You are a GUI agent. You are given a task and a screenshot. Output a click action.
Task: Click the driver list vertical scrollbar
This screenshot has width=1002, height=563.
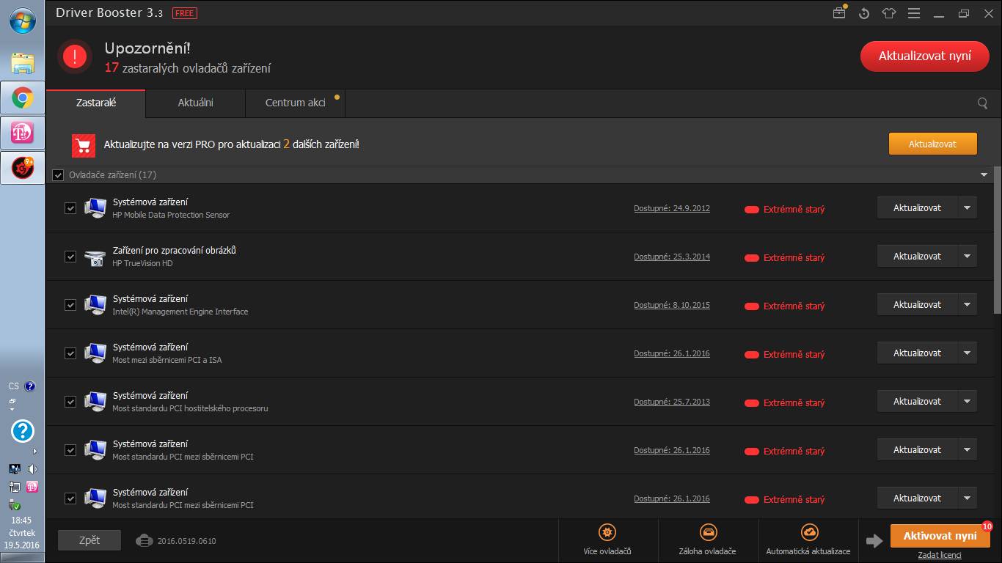997,240
